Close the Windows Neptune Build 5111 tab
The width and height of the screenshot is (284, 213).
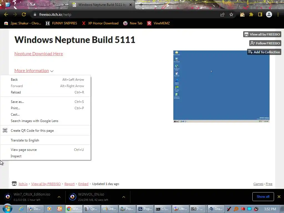(131, 5)
